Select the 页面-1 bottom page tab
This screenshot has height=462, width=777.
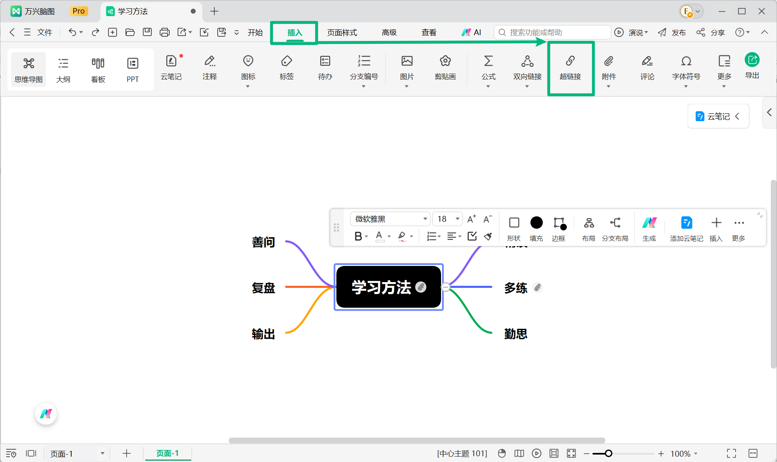click(x=168, y=453)
